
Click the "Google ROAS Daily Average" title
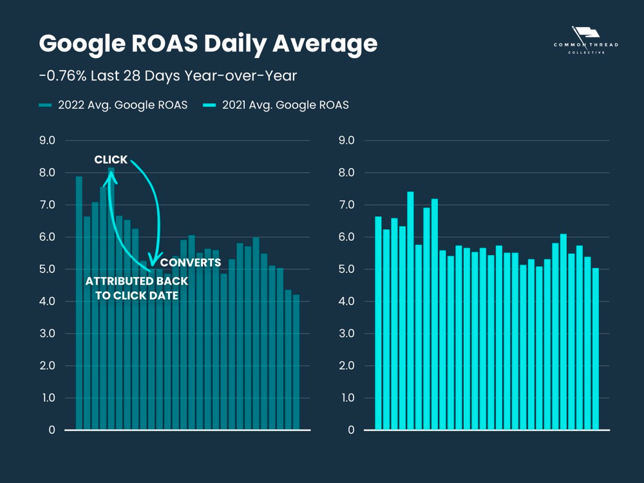tap(208, 44)
